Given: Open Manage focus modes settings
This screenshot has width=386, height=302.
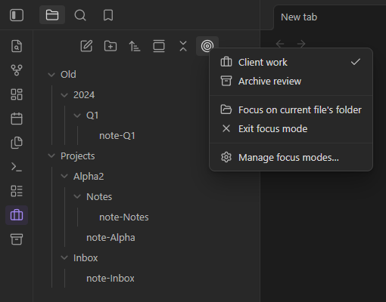Looking at the screenshot, I should coord(291,157).
